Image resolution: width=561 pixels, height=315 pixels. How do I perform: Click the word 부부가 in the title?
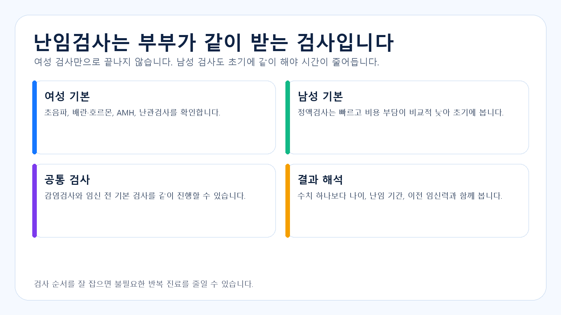tap(167, 43)
